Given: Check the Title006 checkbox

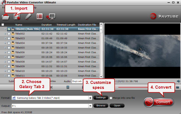Looking at the screenshot, I should (x=9, y=52).
